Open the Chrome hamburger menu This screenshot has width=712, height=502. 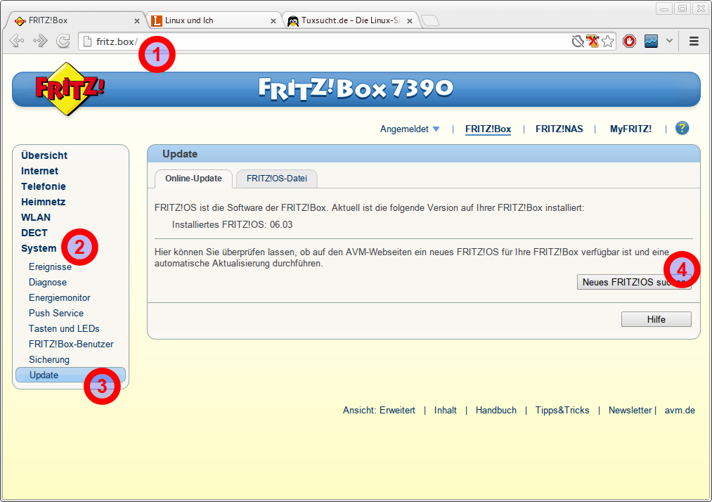[694, 41]
